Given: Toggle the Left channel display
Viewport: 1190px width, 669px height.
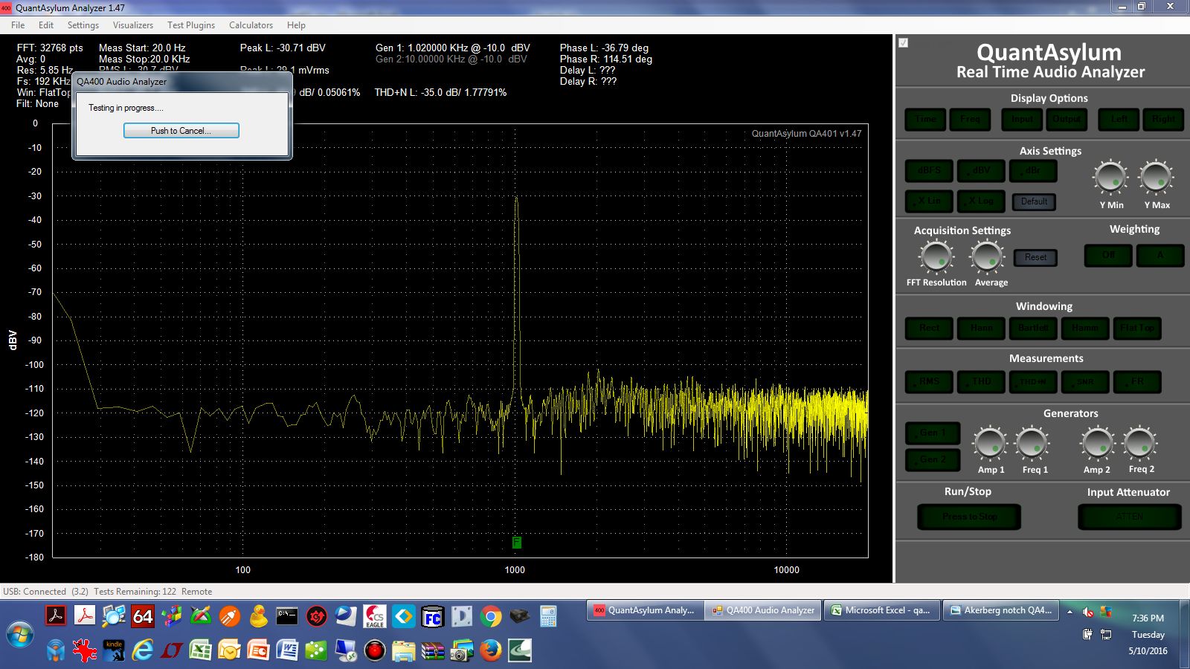Looking at the screenshot, I should tap(1119, 119).
